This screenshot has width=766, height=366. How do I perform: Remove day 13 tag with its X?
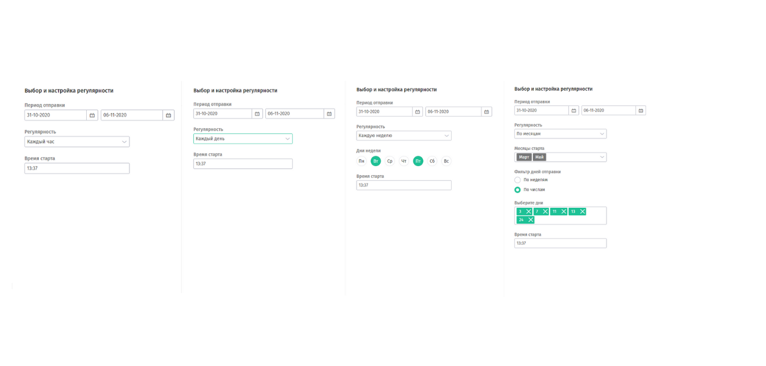pyautogui.click(x=582, y=212)
